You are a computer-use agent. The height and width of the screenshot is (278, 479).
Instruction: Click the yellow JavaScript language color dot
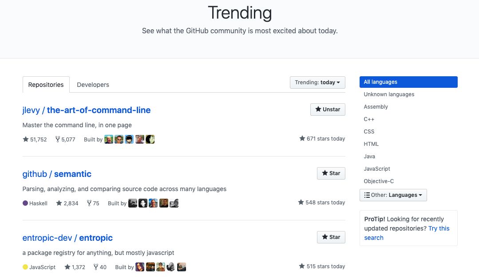(25, 267)
